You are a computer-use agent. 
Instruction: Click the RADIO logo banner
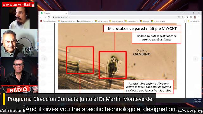[x=18, y=90]
